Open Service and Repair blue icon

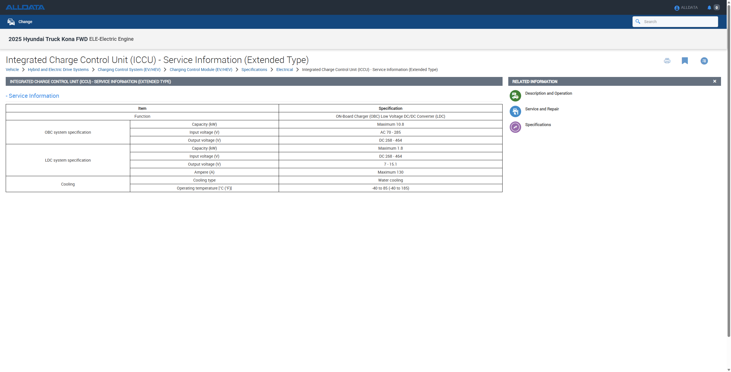pyautogui.click(x=515, y=112)
